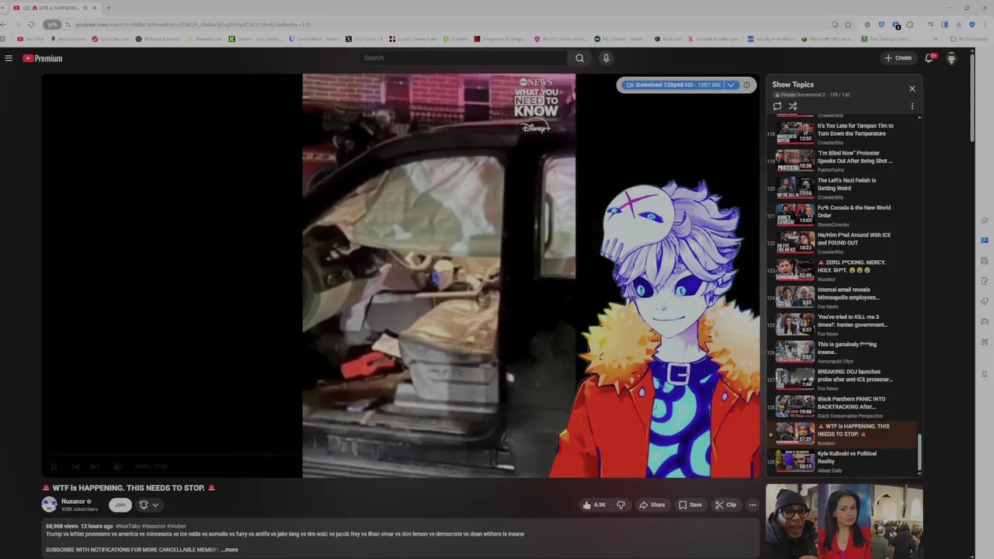Open "He/Him F*ed Around With ICE" video
The width and height of the screenshot is (994, 559).
click(843, 241)
